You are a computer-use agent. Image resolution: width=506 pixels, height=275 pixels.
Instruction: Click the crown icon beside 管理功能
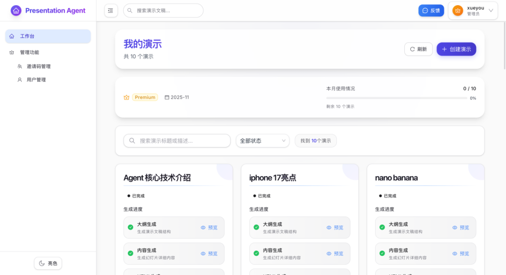tap(12, 52)
